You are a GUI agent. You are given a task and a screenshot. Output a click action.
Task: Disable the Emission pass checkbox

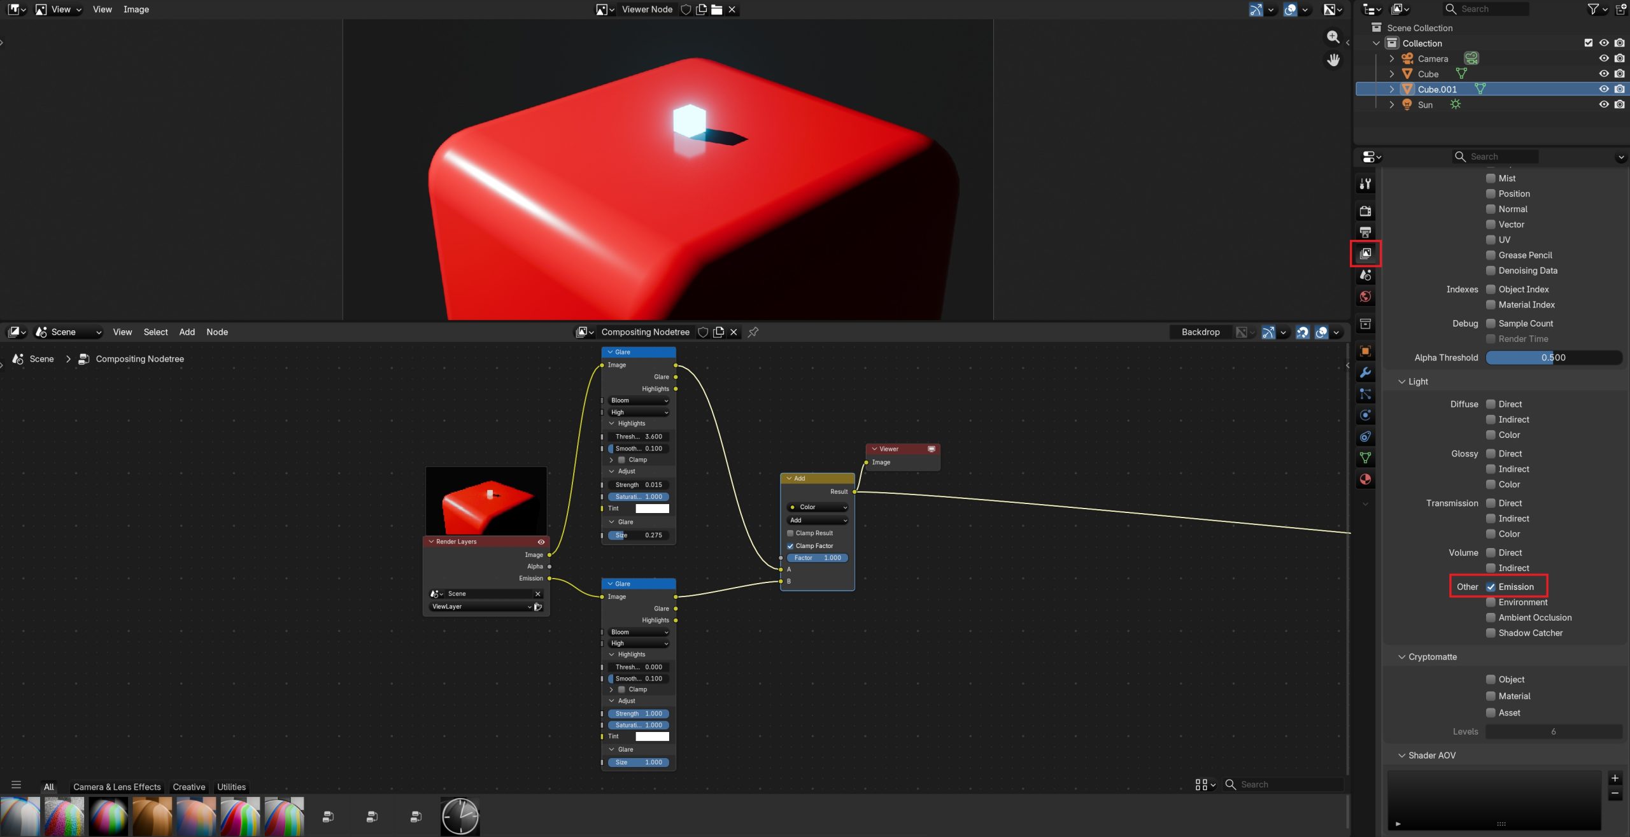coord(1491,587)
